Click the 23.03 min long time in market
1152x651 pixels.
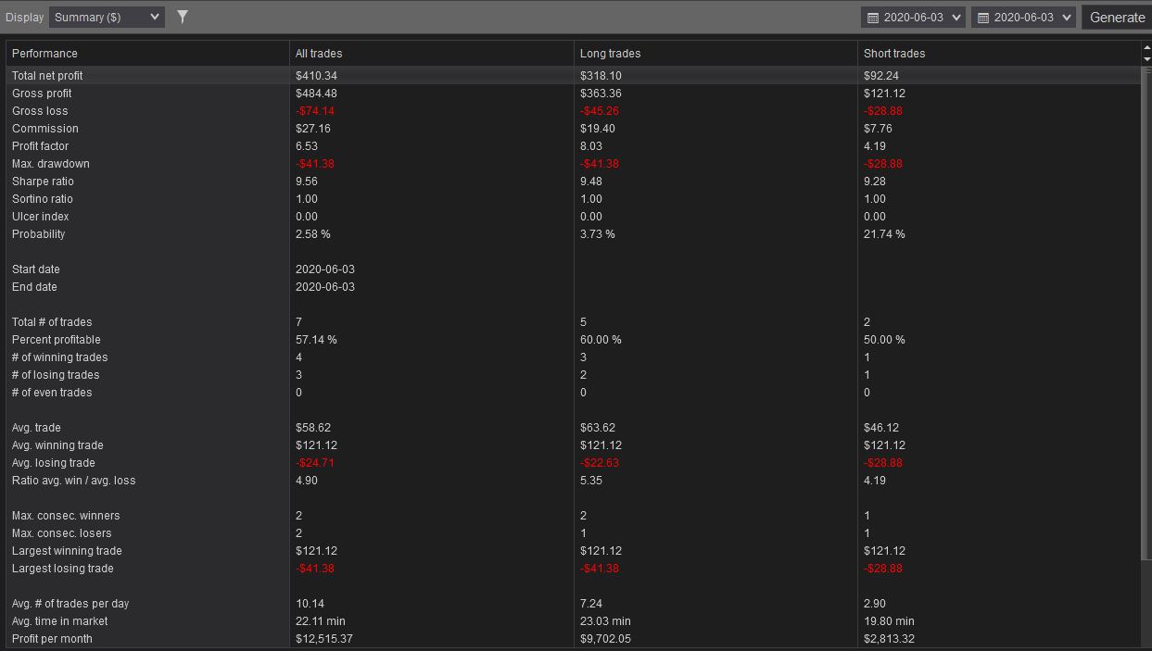[x=605, y=621]
